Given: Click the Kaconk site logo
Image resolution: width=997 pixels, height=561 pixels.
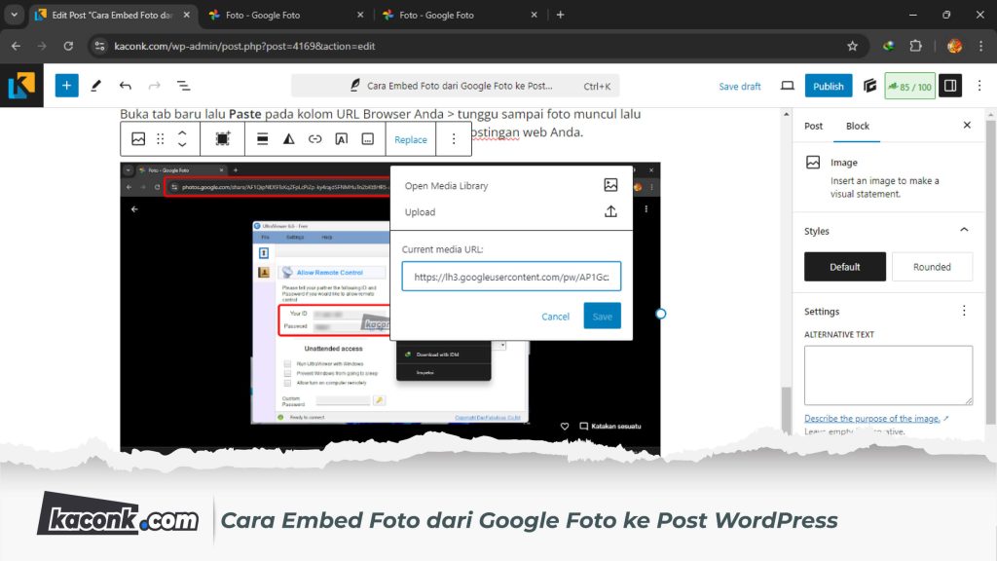Looking at the screenshot, I should coord(21,86).
